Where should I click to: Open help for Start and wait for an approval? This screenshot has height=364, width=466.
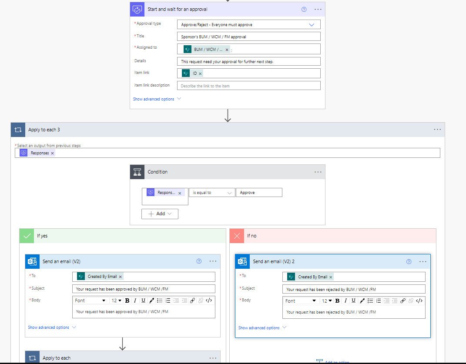tap(304, 9)
